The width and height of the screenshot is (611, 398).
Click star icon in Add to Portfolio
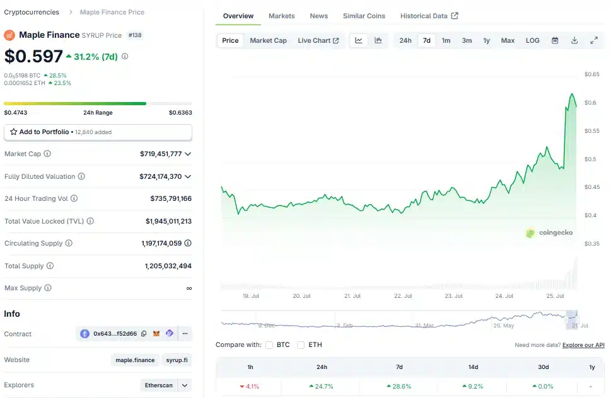pyautogui.click(x=14, y=132)
